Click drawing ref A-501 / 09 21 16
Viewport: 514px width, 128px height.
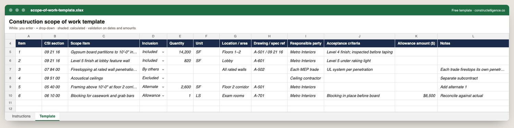coord(269,52)
